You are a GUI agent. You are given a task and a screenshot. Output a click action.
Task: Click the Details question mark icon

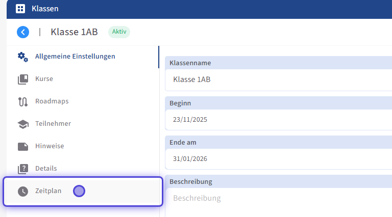tap(23, 169)
